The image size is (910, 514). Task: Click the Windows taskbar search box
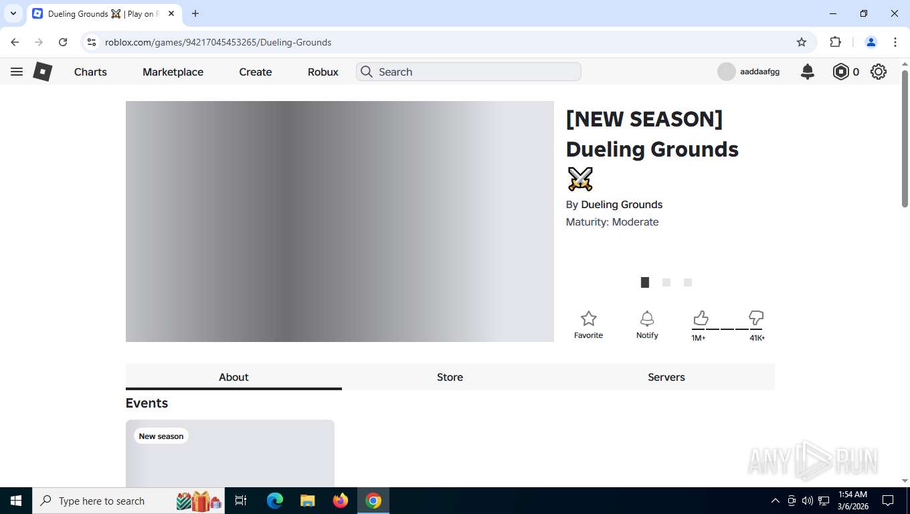click(x=129, y=501)
